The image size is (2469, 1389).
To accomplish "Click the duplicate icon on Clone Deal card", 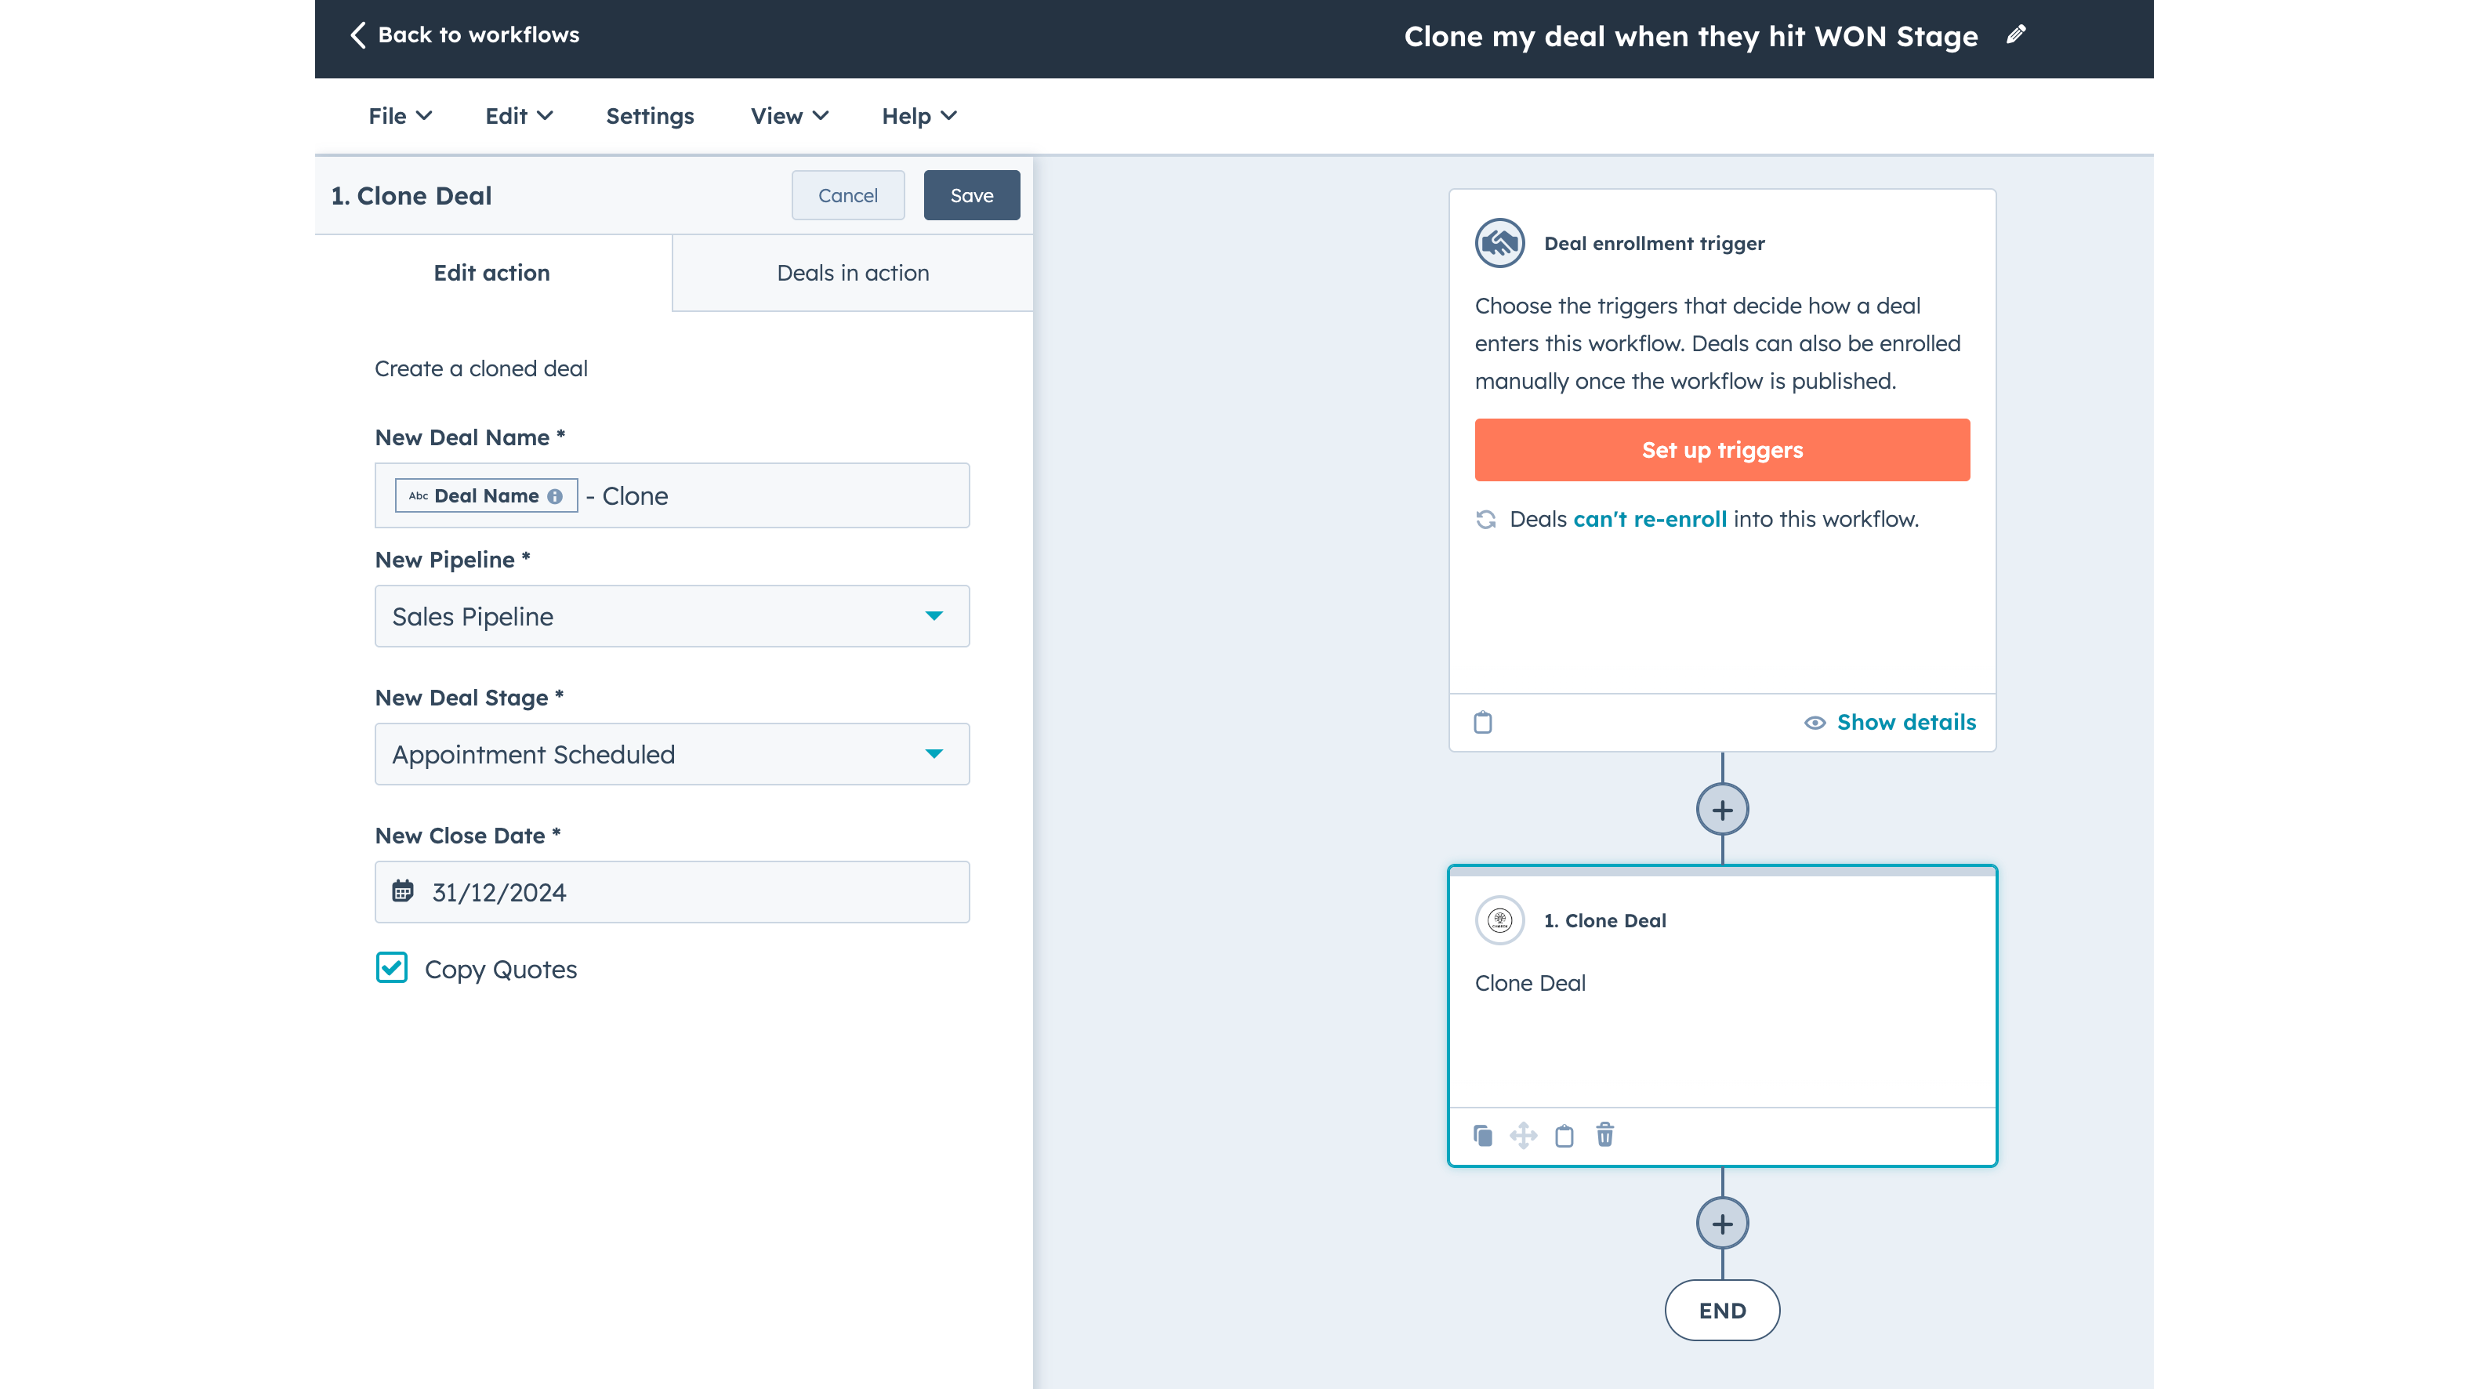I will pyautogui.click(x=1483, y=1136).
